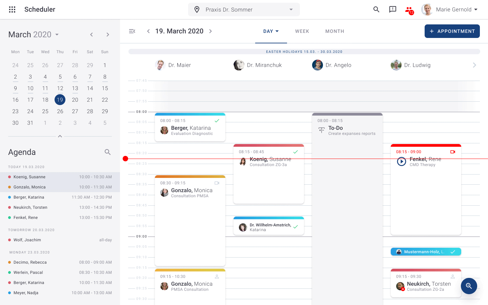
Task: Click the current time red marker dot
Action: point(125,159)
